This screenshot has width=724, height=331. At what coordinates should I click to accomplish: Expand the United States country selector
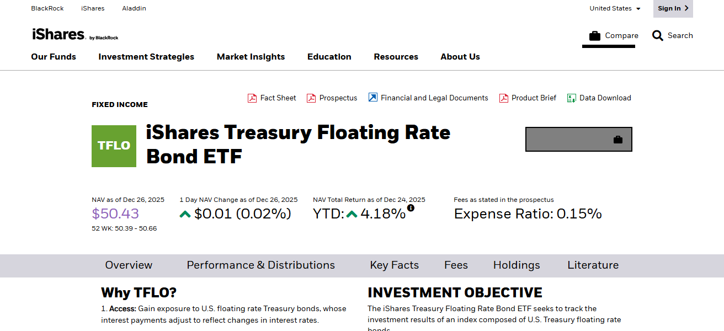pyautogui.click(x=615, y=8)
